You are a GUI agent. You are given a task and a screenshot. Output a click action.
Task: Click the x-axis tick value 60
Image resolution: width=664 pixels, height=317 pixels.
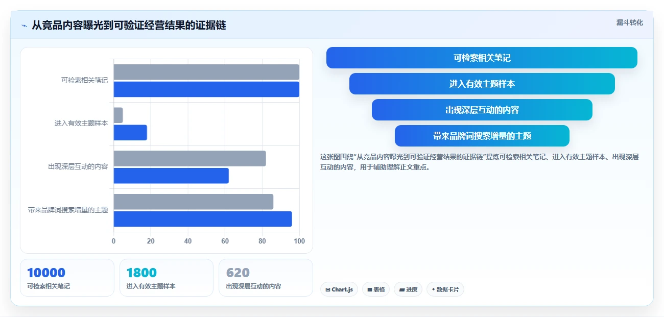(x=225, y=241)
